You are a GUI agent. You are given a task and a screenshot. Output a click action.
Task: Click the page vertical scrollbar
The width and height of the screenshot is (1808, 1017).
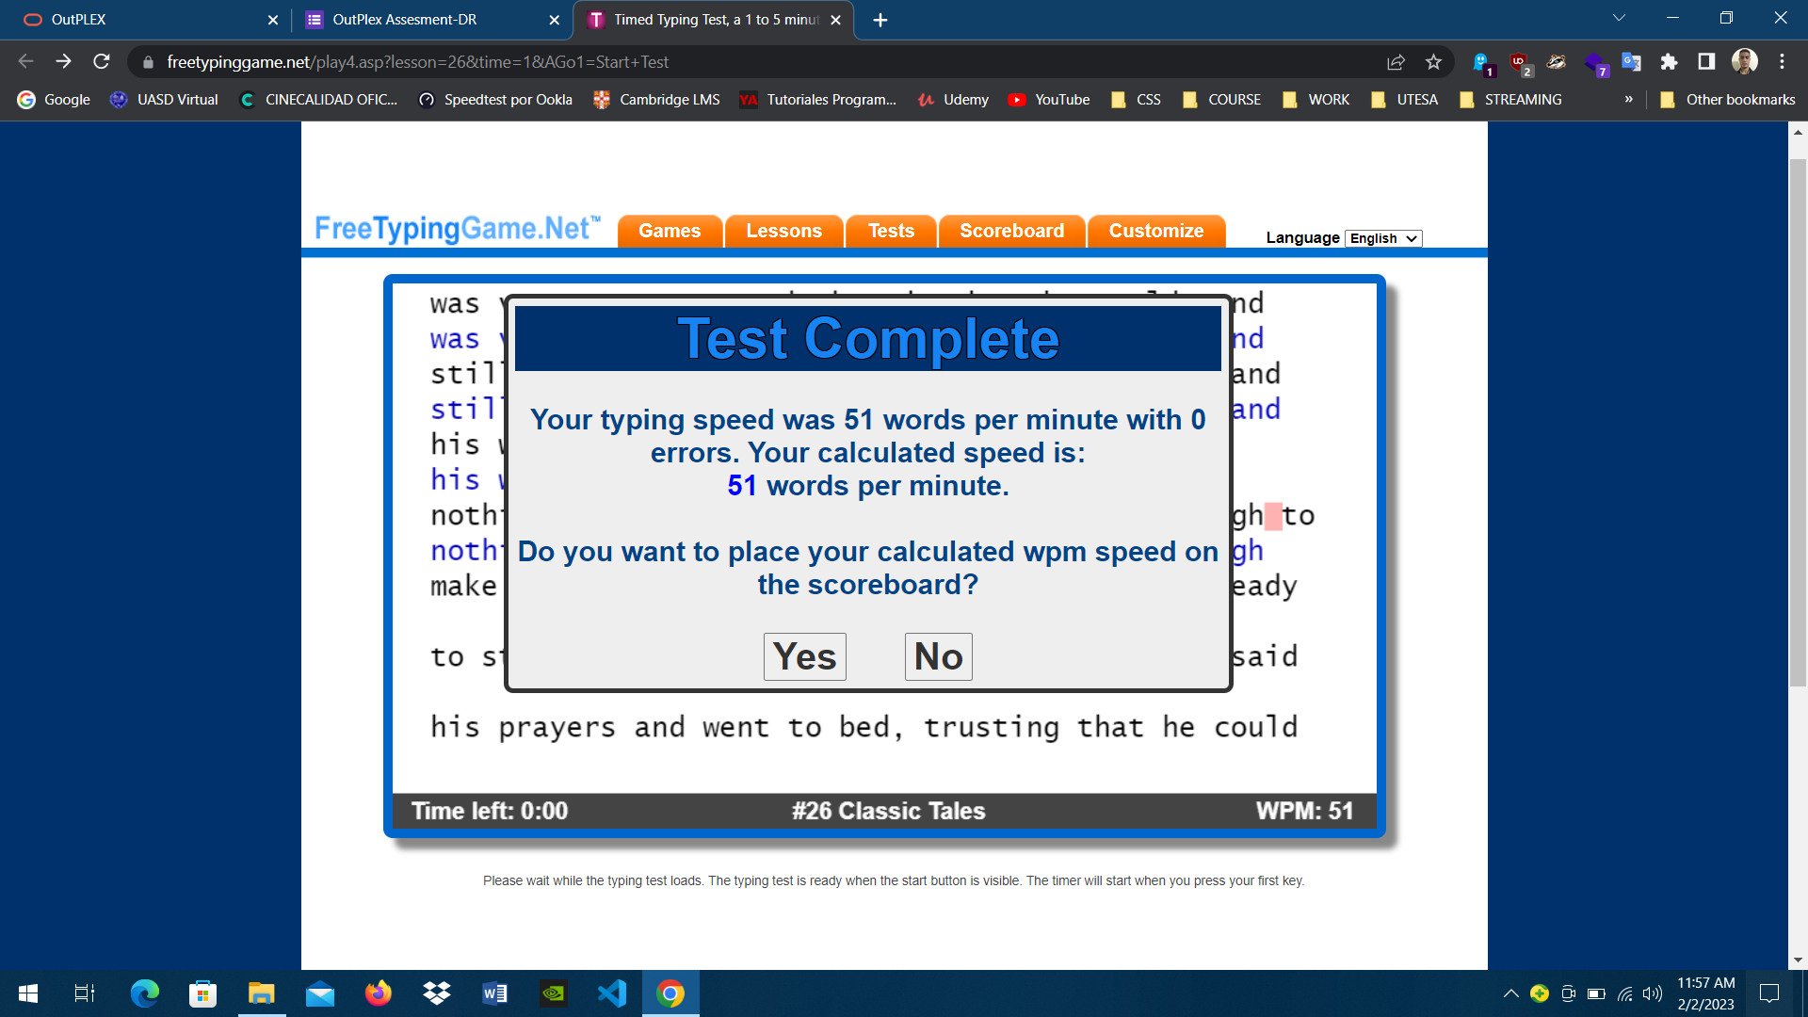[x=1798, y=424]
